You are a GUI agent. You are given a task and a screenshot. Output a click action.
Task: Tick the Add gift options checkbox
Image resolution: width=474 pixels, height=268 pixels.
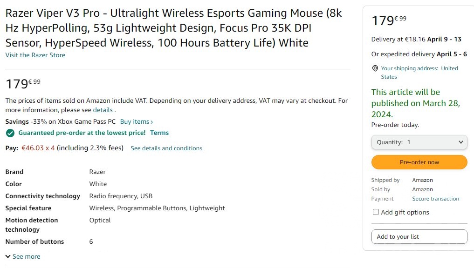pos(376,212)
